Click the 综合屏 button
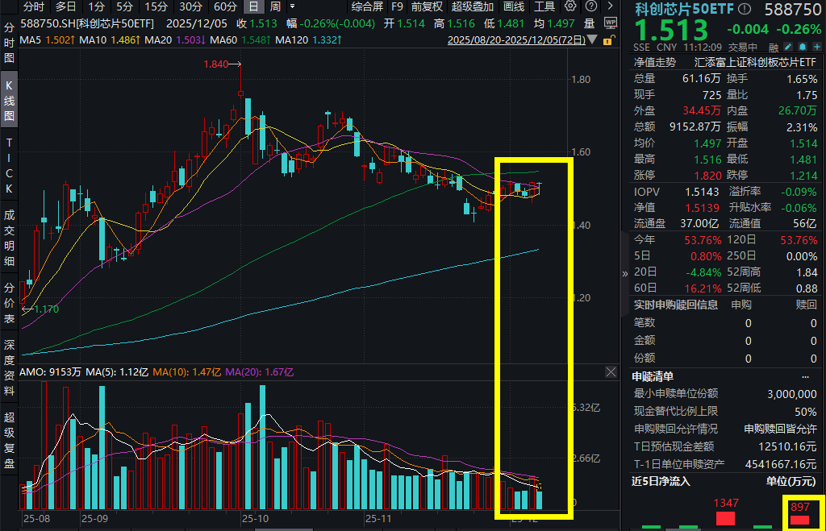The width and height of the screenshot is (826, 531). pos(366,6)
